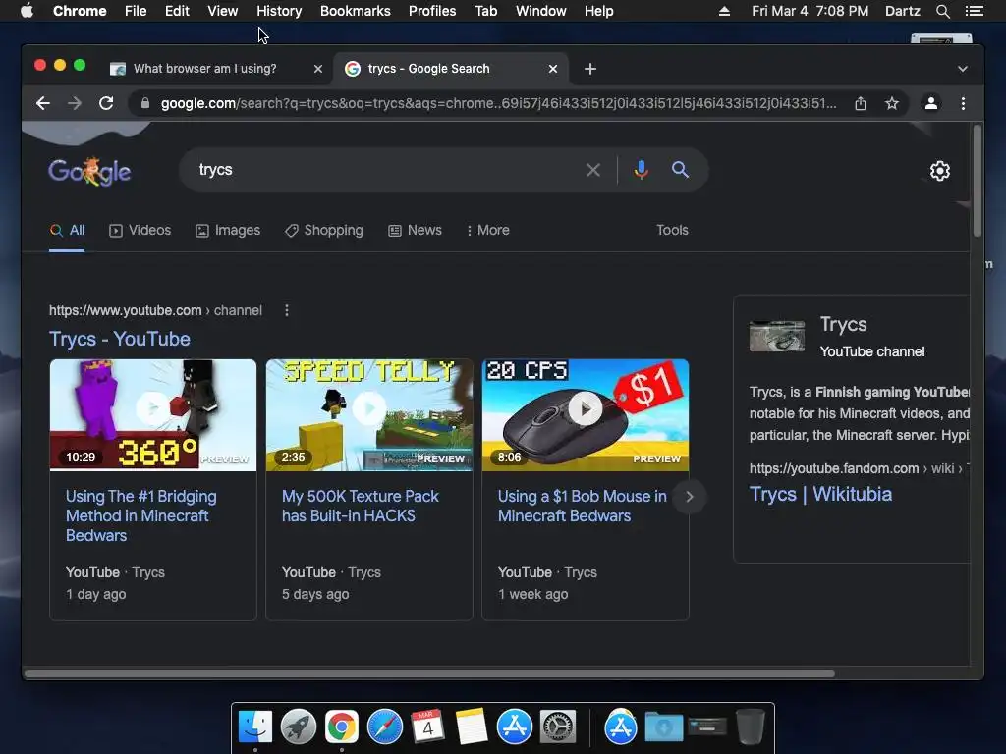Bookmark this page with the star icon
Screen dimensions: 1006x754
click(x=892, y=103)
